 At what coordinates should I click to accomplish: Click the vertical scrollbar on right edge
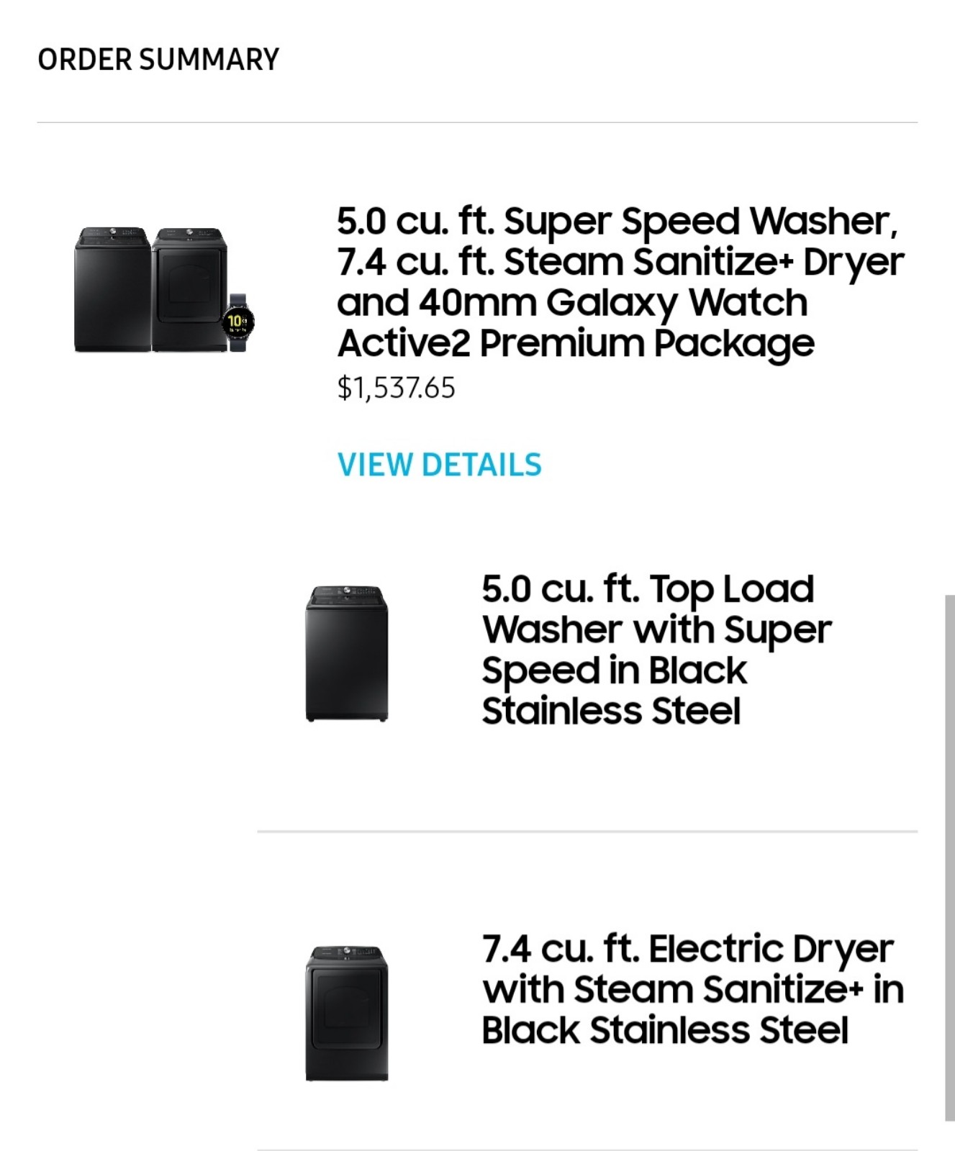(x=949, y=857)
